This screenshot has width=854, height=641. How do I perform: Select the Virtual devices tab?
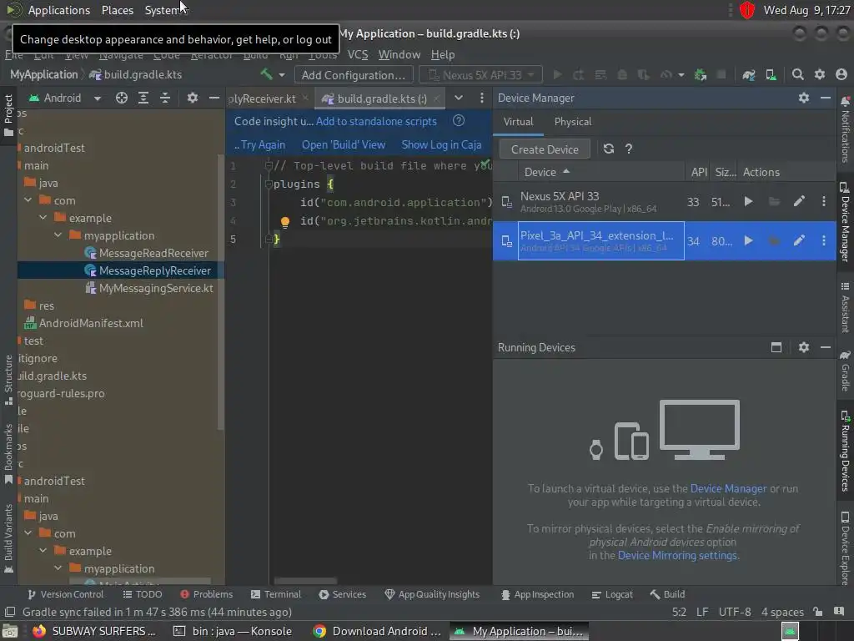coord(518,122)
